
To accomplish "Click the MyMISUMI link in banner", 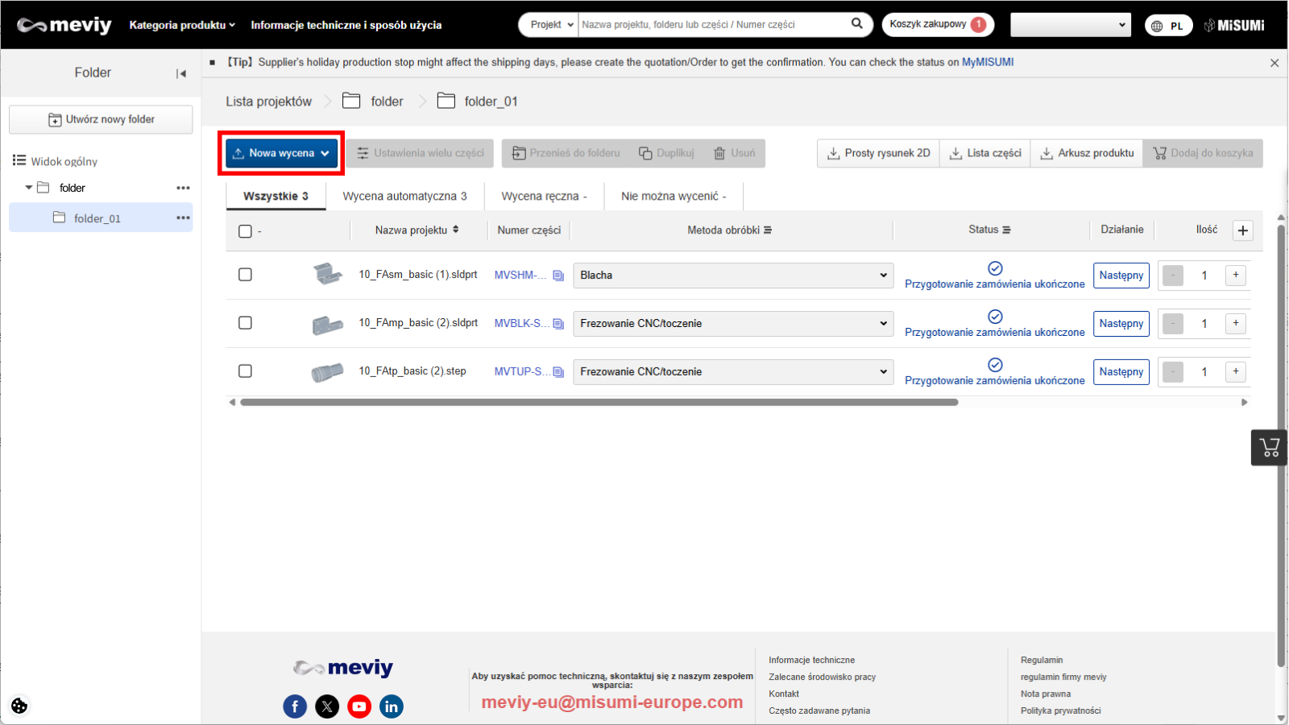I will tap(987, 62).
